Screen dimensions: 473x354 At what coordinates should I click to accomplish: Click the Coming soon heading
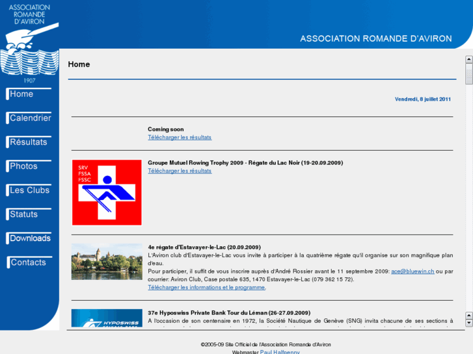(166, 129)
